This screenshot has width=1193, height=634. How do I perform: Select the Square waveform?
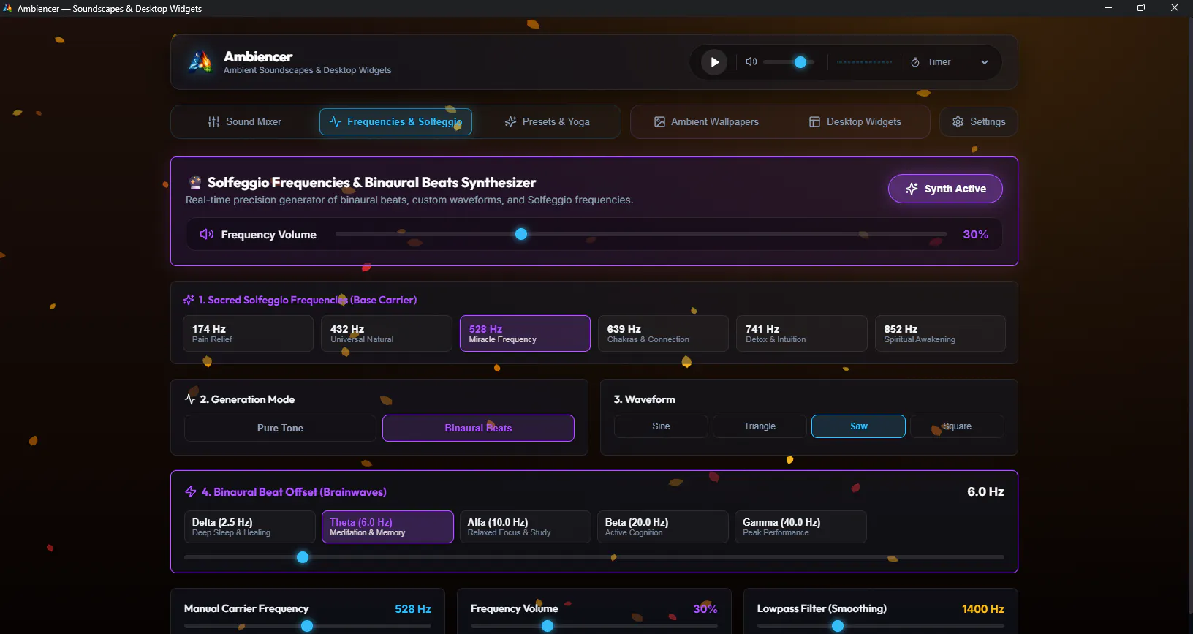click(957, 426)
